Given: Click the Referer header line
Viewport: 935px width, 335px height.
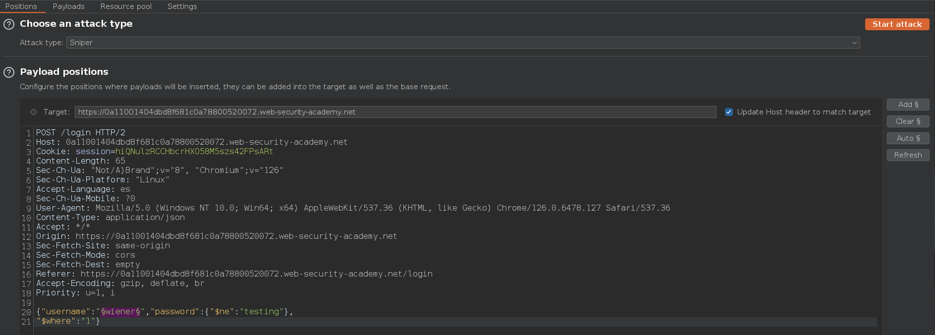Looking at the screenshot, I should [x=234, y=274].
